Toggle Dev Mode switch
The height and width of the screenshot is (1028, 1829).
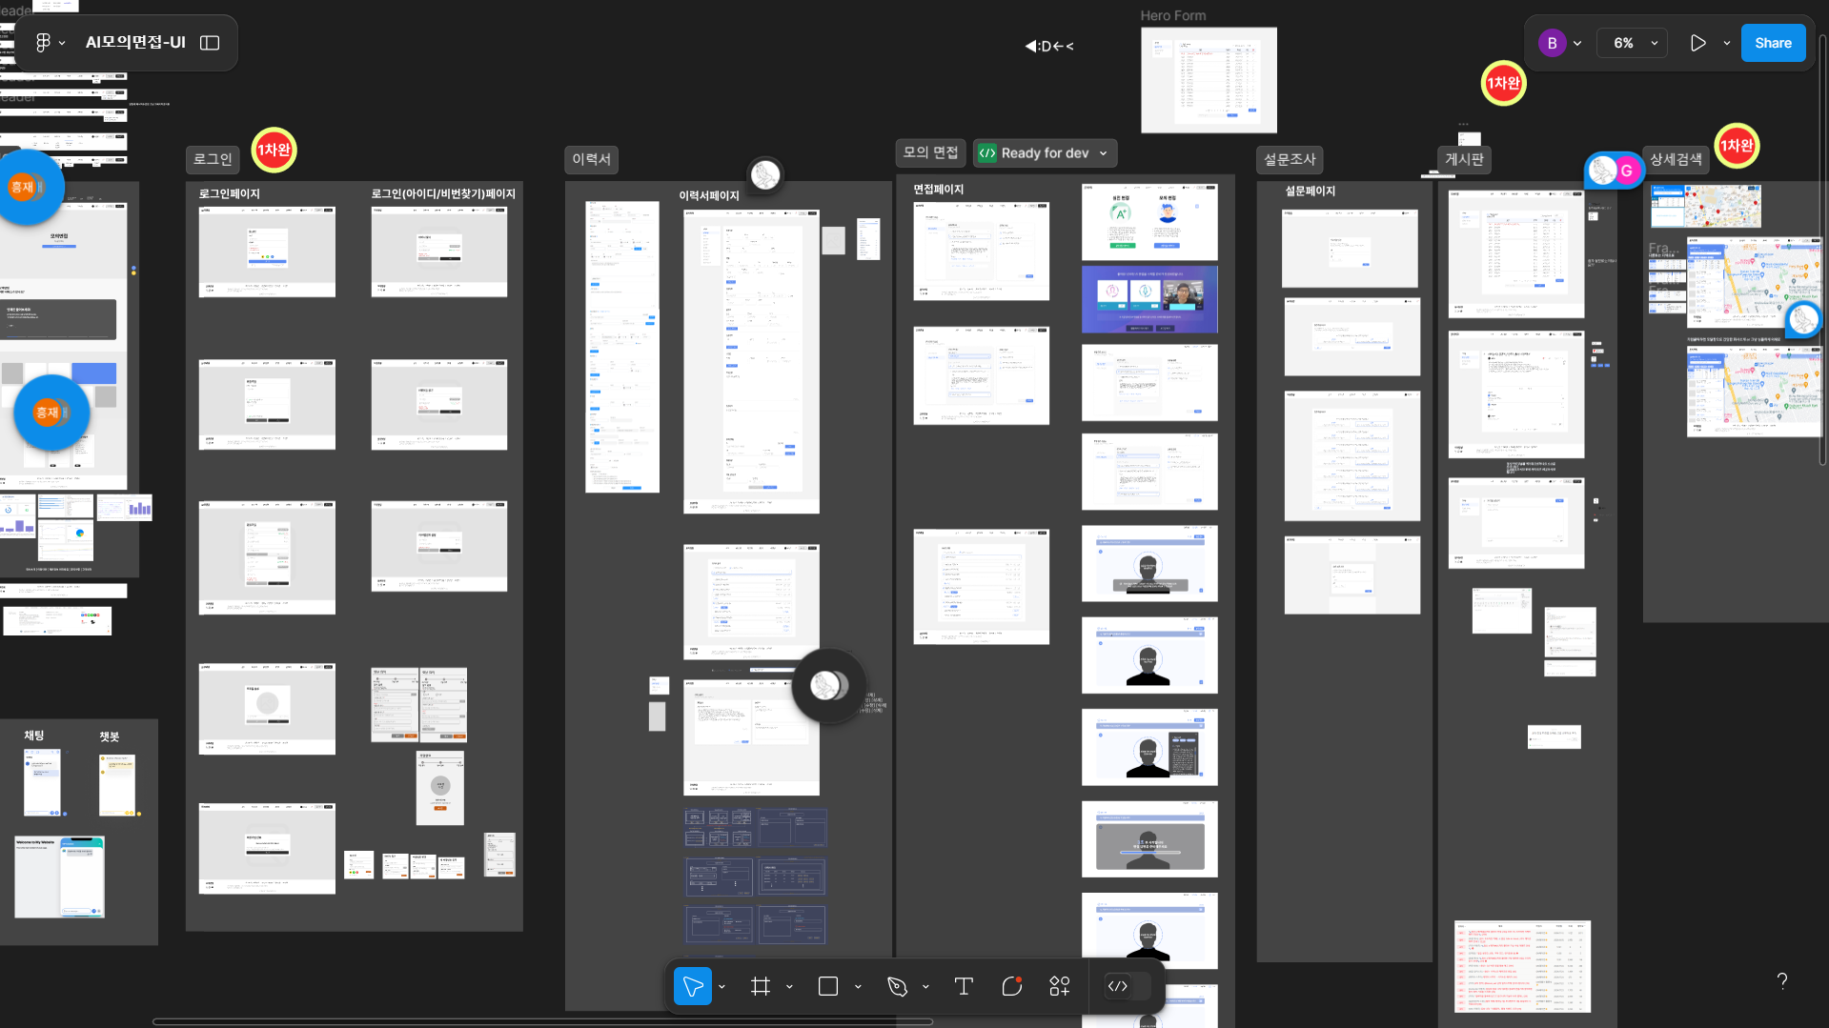pyautogui.click(x=1119, y=986)
